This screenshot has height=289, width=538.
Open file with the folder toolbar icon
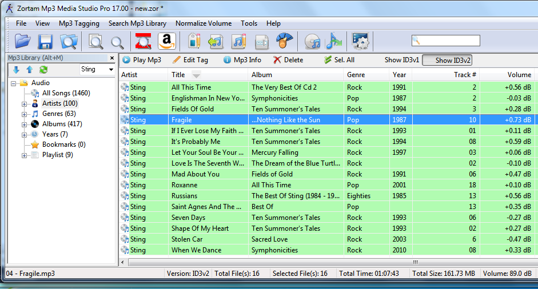coord(23,41)
